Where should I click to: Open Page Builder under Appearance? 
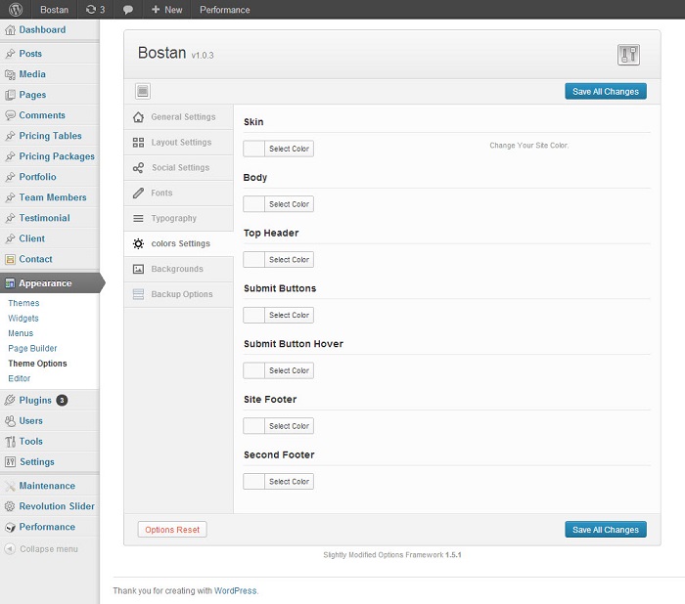pos(32,348)
